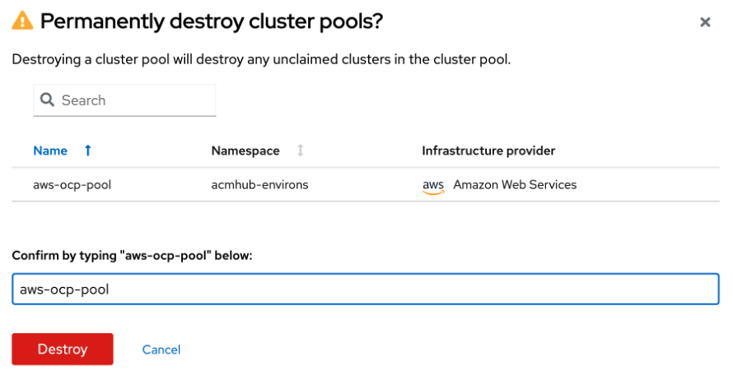Click the Infrastructure provider column header
The height and width of the screenshot is (385, 733).
pos(488,151)
